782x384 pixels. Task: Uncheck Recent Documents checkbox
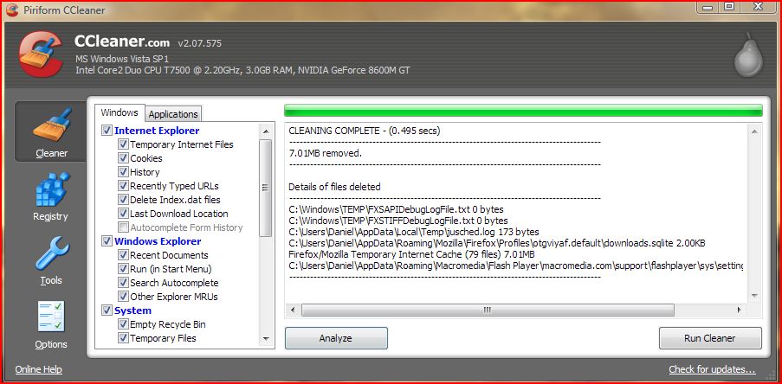pos(123,255)
